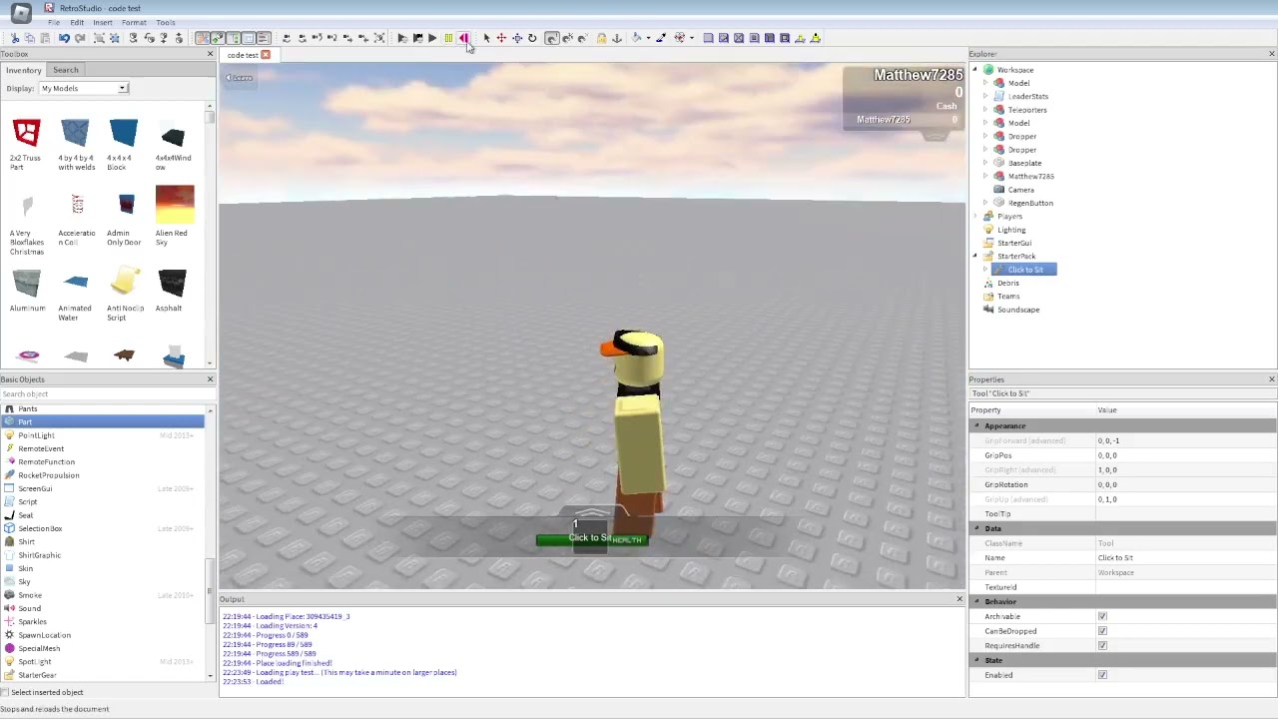Click the Anchor tool icon
The height and width of the screenshot is (719, 1278).
coord(617,38)
